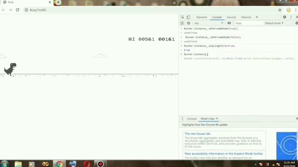This screenshot has width=298, height=167.
Task: Open The new Issues tab link
Action: click(197, 134)
